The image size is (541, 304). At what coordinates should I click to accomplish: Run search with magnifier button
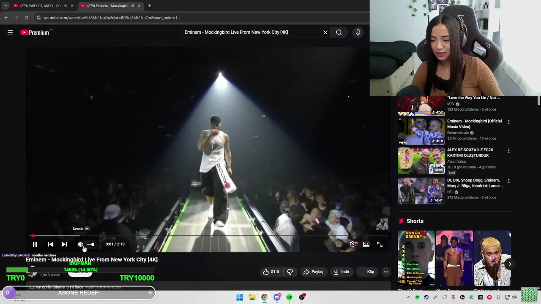coord(339,33)
